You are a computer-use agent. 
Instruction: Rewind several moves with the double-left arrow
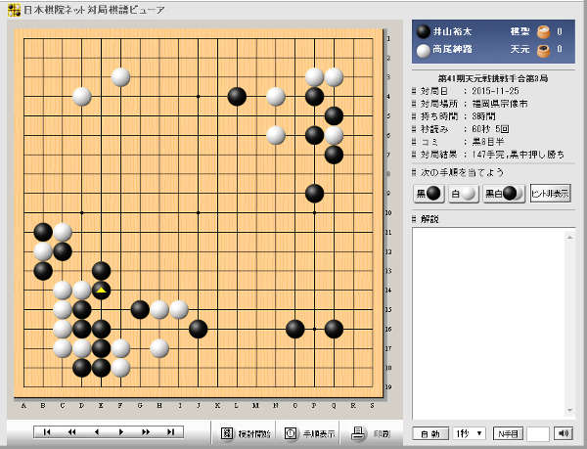[x=71, y=432]
